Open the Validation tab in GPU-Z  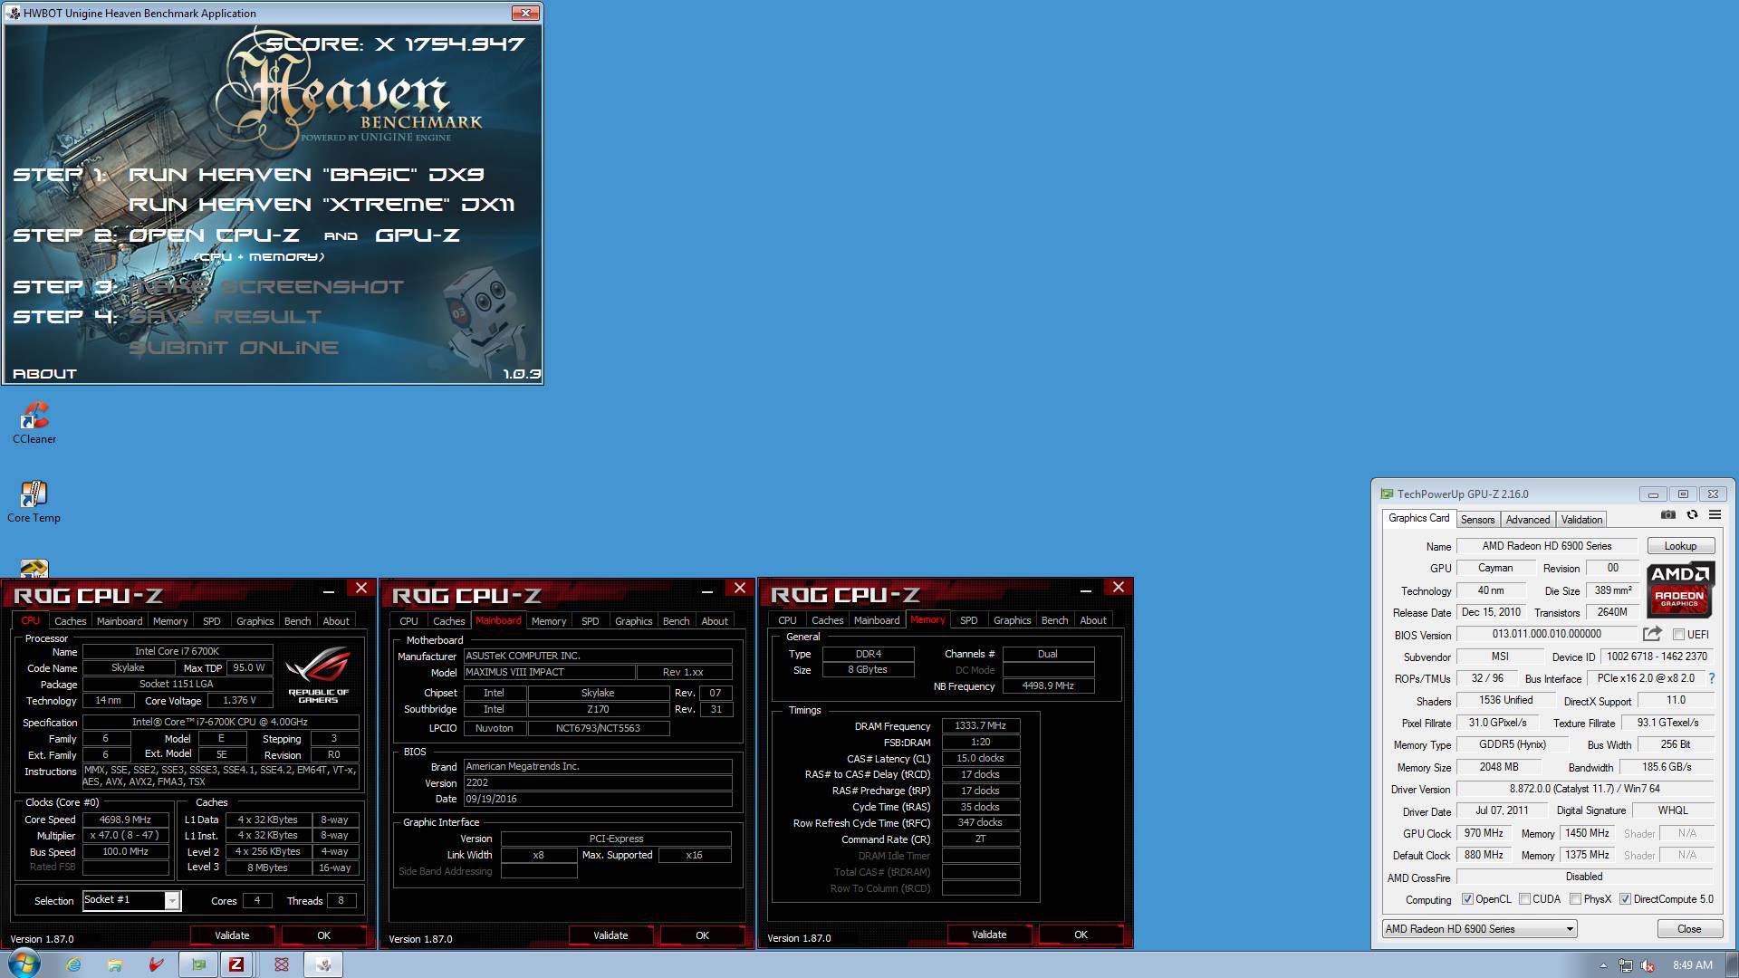1581,520
